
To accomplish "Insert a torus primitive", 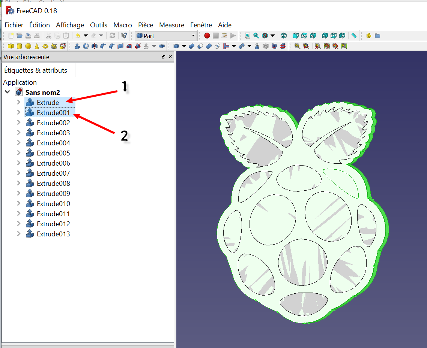I will [x=45, y=46].
